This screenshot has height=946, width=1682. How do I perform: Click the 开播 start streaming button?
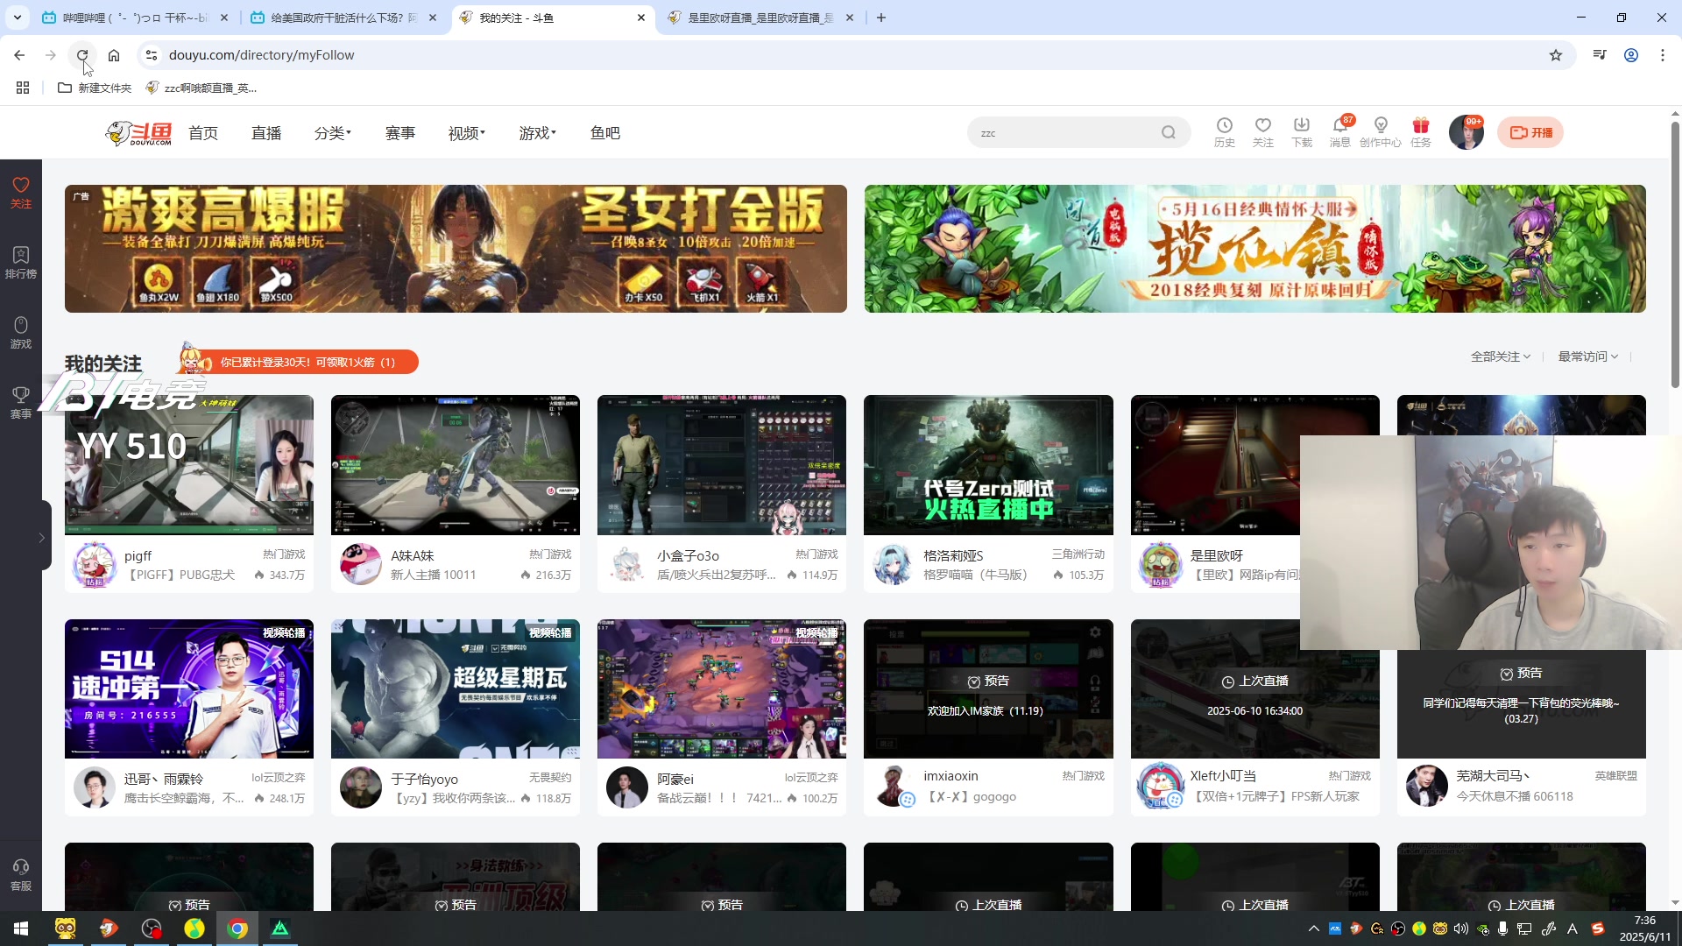(x=1530, y=132)
